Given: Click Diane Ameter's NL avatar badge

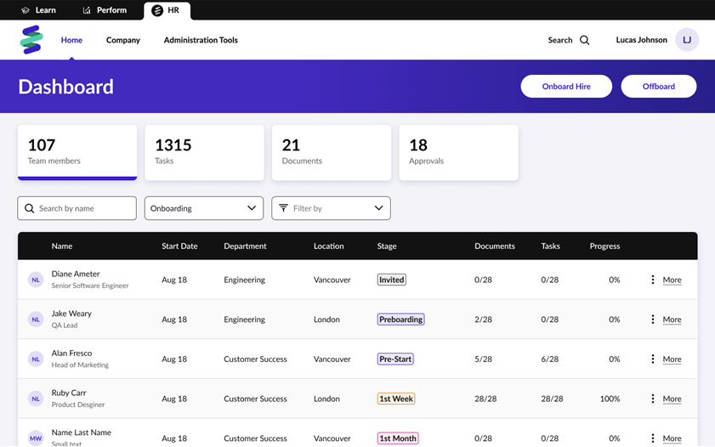Looking at the screenshot, I should tap(36, 280).
